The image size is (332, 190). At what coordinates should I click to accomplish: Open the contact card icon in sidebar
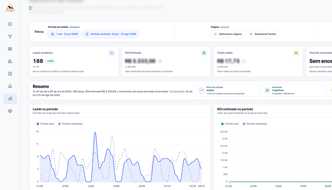coord(10,49)
